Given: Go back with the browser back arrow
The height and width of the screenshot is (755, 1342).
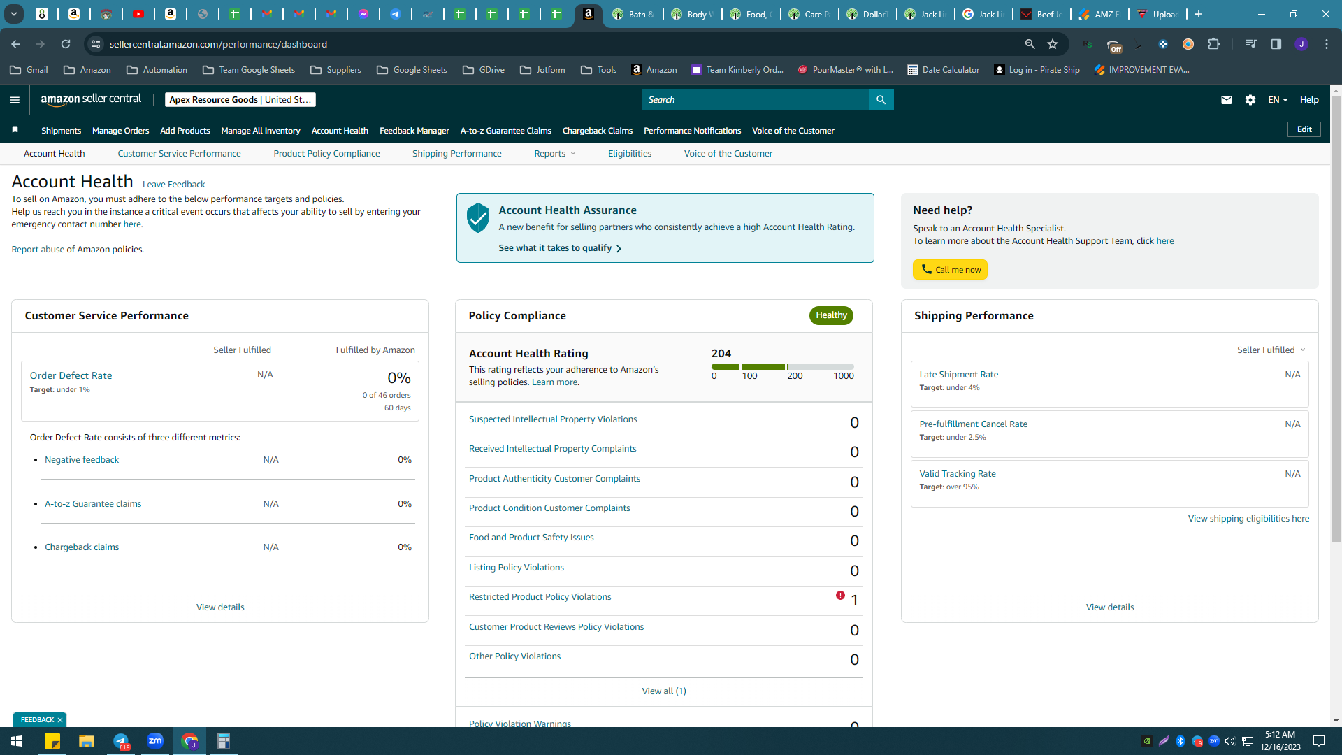Looking at the screenshot, I should pos(15,44).
